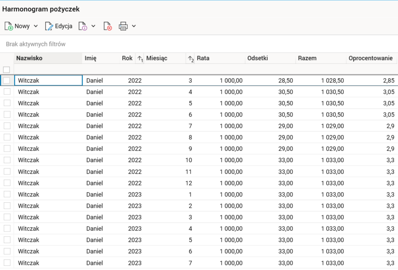
Task: Click the printer icon
Action: tap(123, 26)
